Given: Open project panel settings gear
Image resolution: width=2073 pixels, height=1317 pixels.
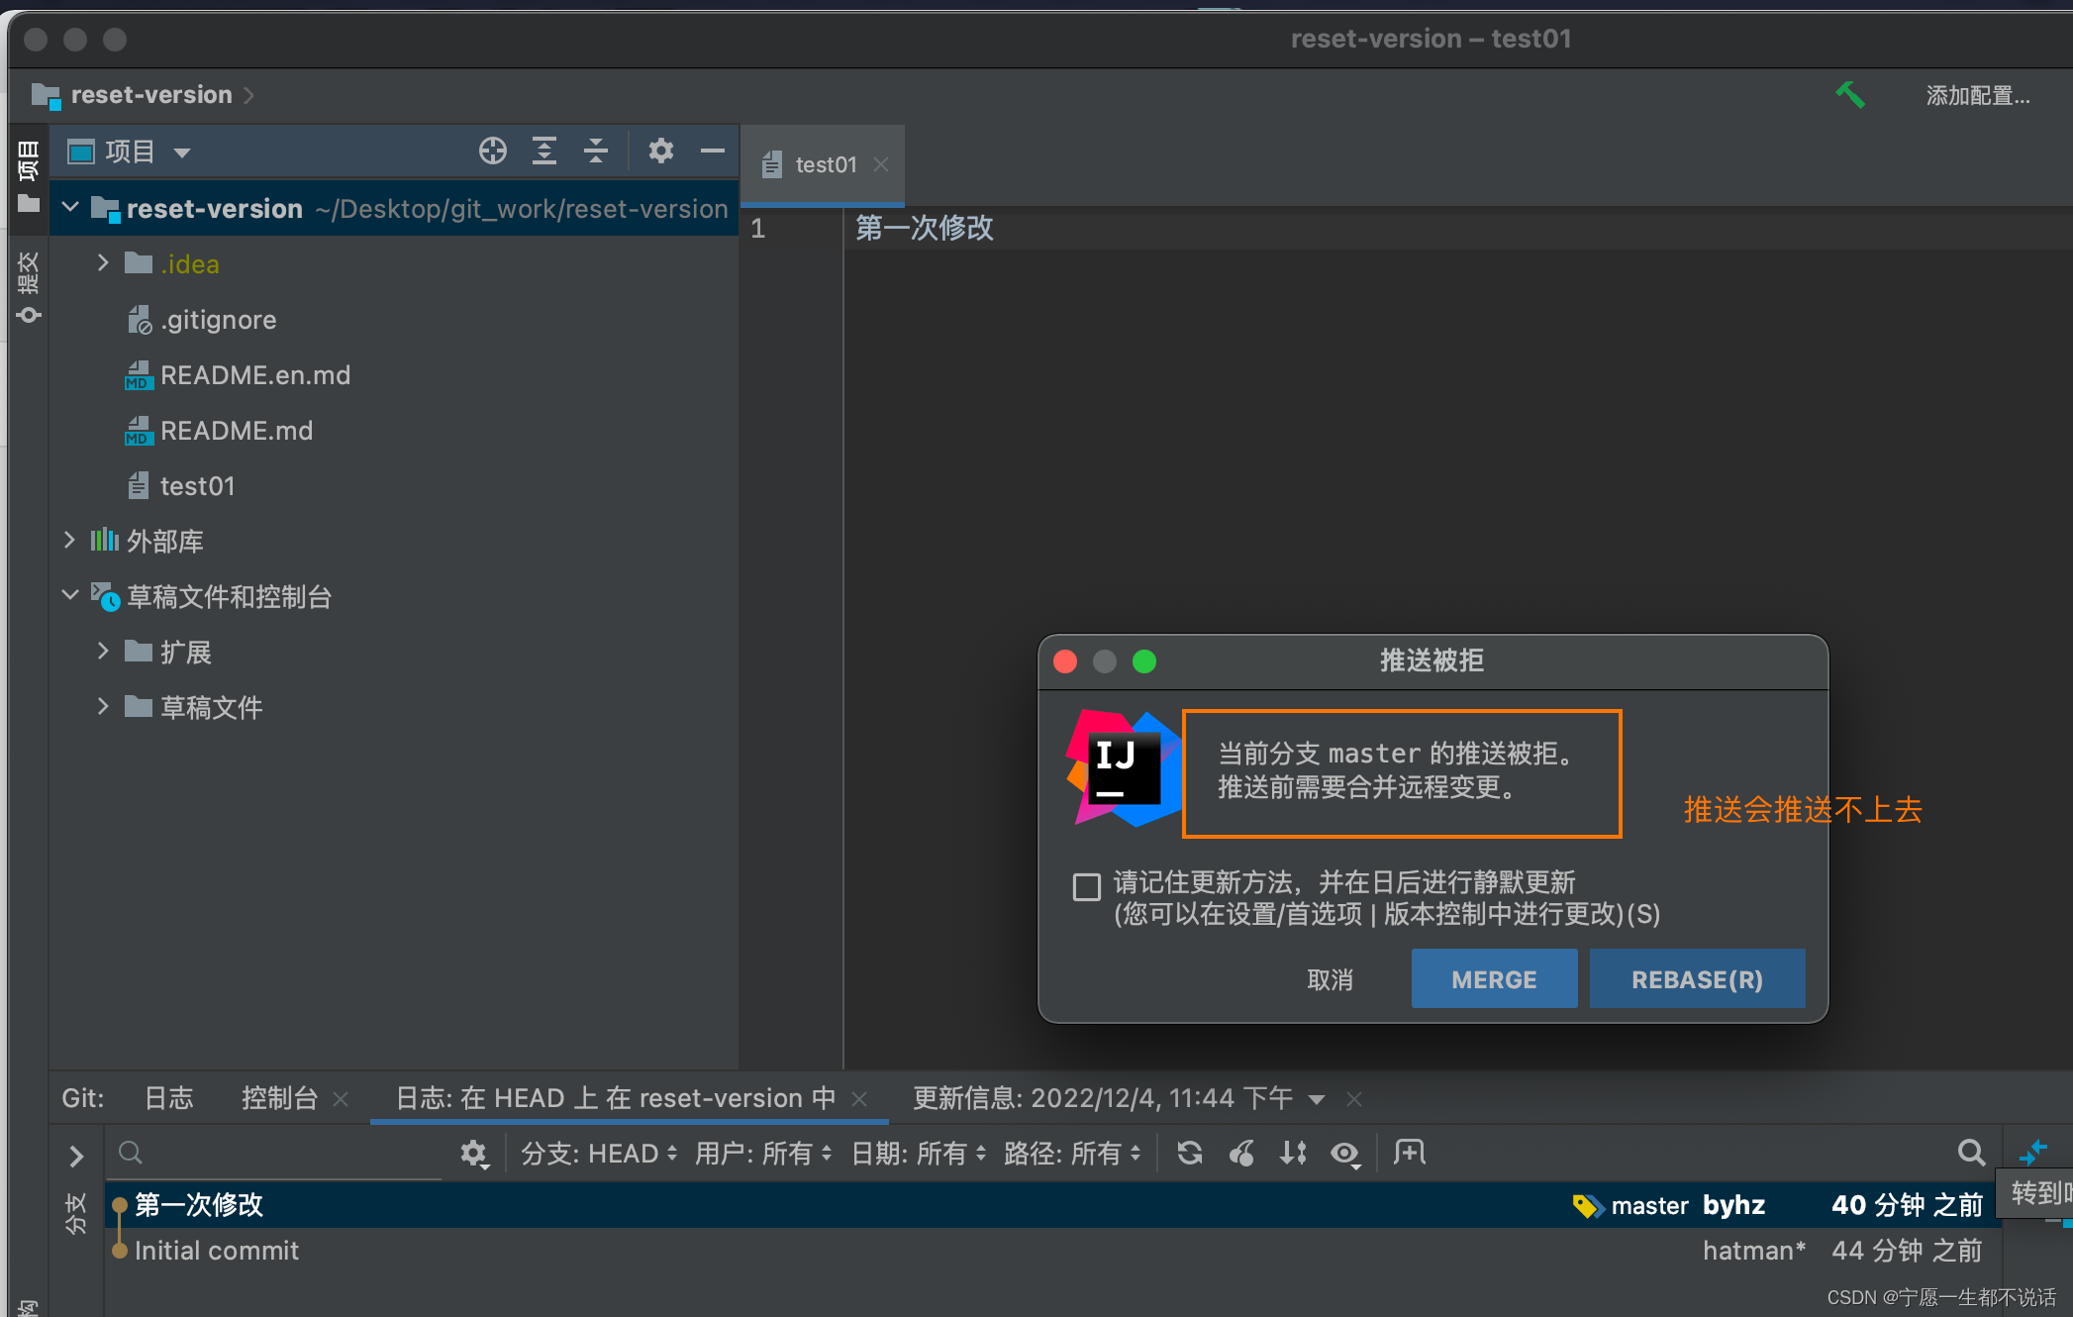Looking at the screenshot, I should click(x=660, y=152).
